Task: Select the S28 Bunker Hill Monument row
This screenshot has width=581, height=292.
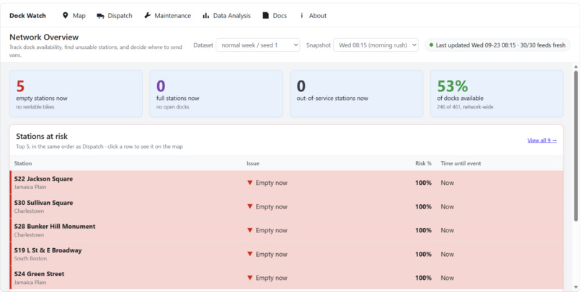Action: (286, 230)
